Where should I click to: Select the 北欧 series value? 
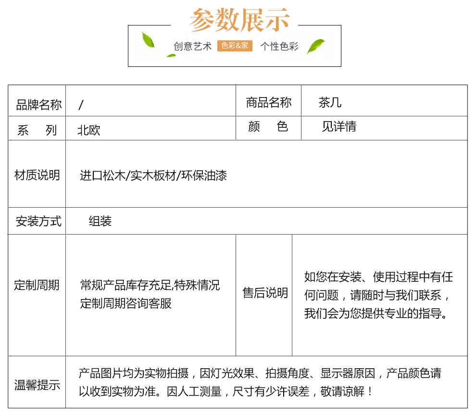pyautogui.click(x=88, y=130)
